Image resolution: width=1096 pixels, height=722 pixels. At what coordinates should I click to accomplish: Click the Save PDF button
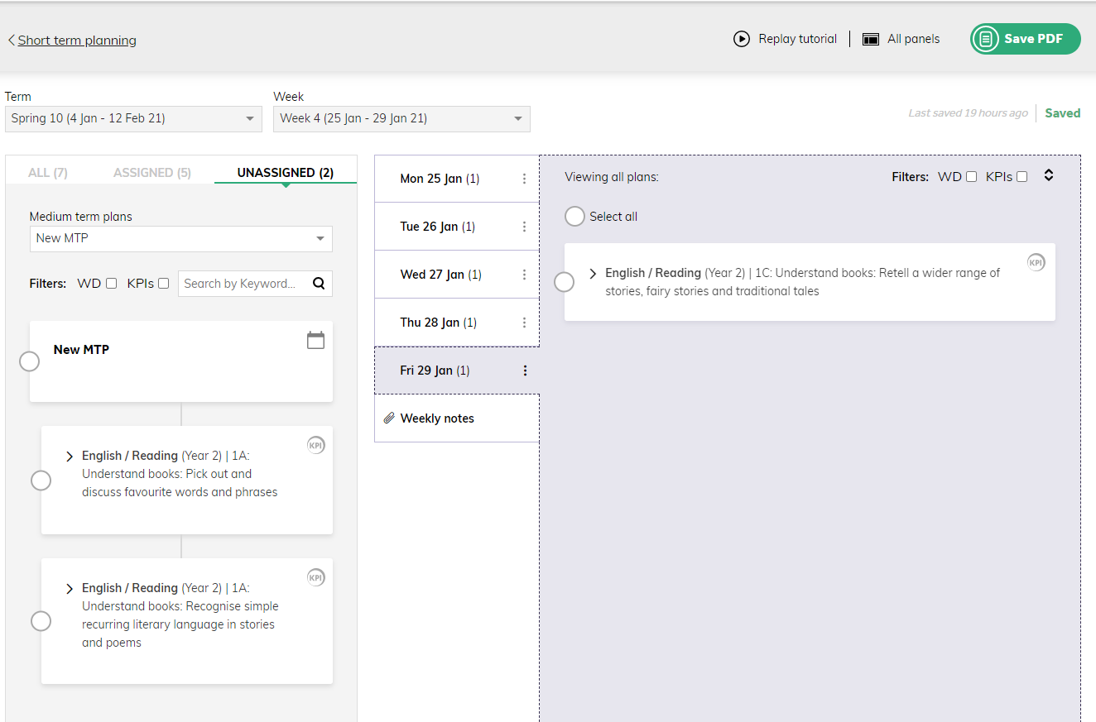coord(1026,39)
